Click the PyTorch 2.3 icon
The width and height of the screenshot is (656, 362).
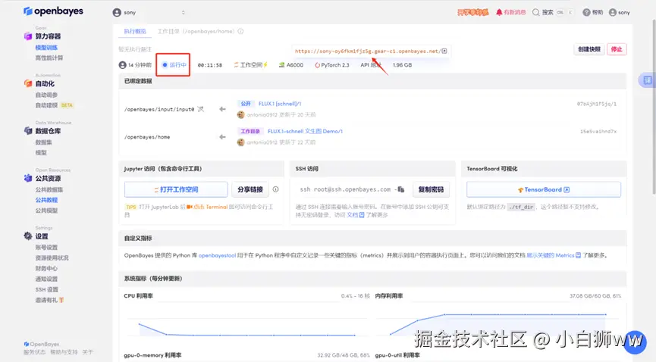pos(317,65)
